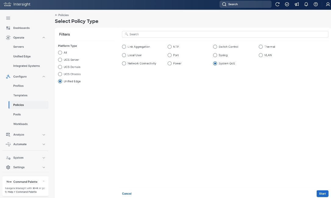The height and width of the screenshot is (198, 331).
Task: Select UCS Server platform type
Action: point(60,60)
